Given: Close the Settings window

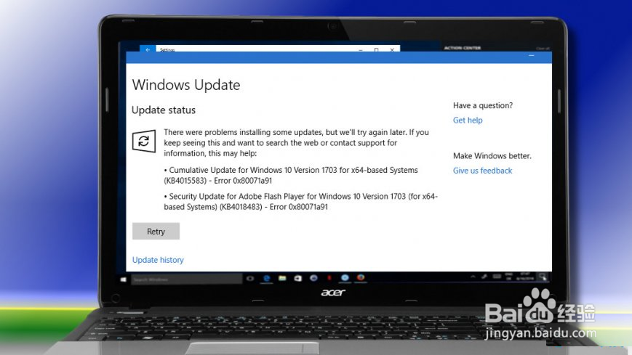Looking at the screenshot, I should pyautogui.click(x=392, y=49).
